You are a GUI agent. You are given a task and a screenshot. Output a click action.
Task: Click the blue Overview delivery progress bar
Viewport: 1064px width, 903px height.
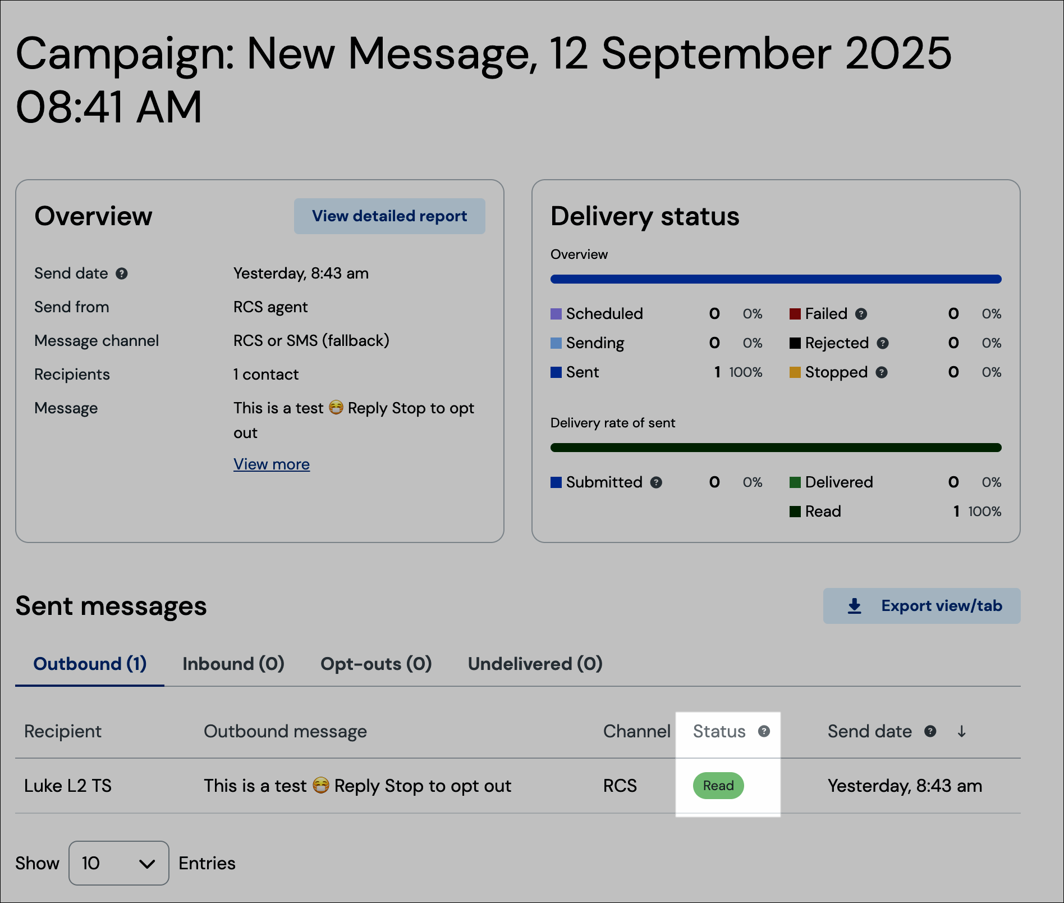776,279
